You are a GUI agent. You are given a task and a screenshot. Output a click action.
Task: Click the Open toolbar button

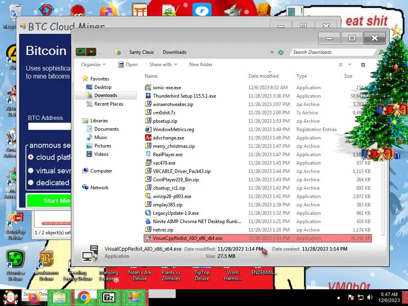(128, 65)
